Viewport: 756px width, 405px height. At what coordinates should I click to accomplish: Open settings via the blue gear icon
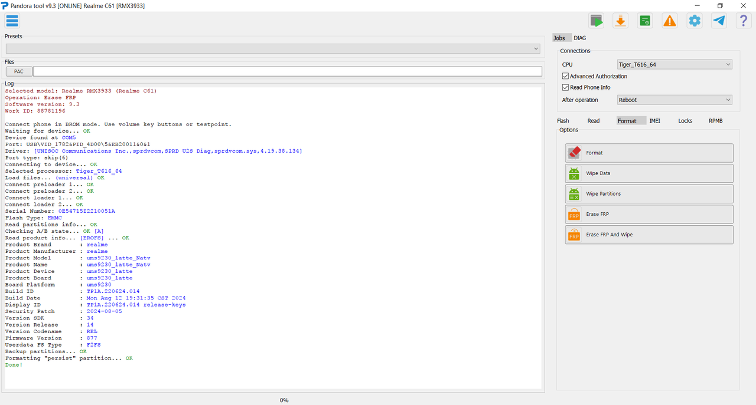coord(695,21)
